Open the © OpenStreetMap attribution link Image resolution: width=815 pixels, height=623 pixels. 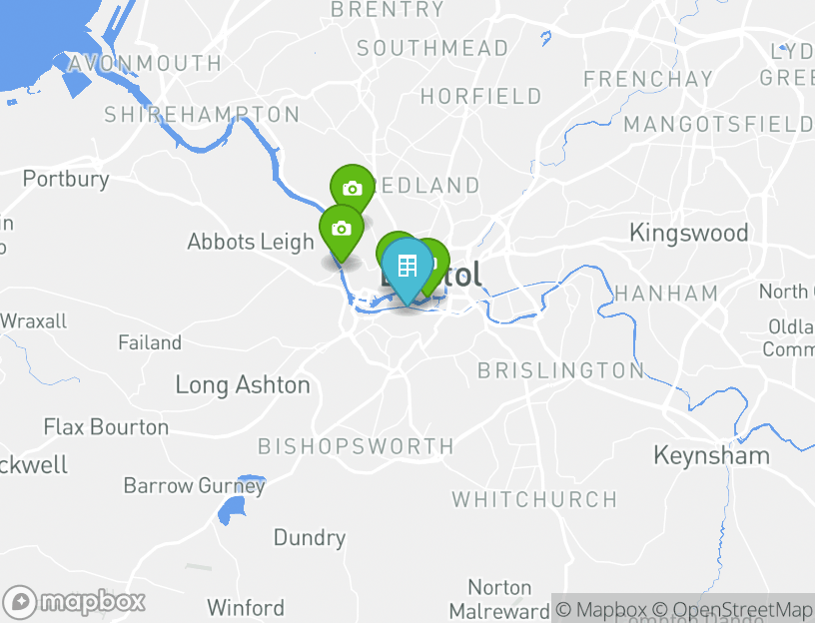[732, 609]
